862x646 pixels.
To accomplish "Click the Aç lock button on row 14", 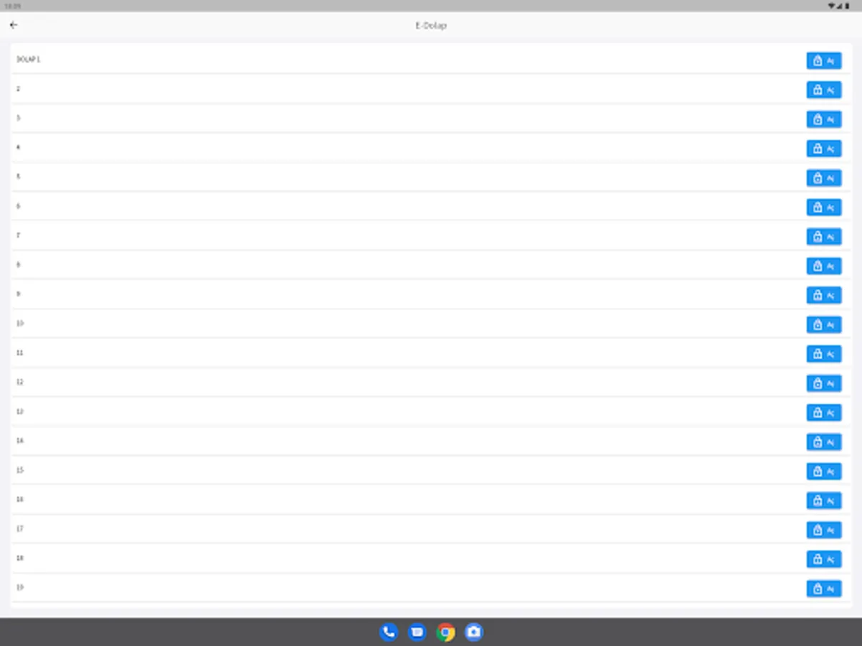I will [x=824, y=442].
